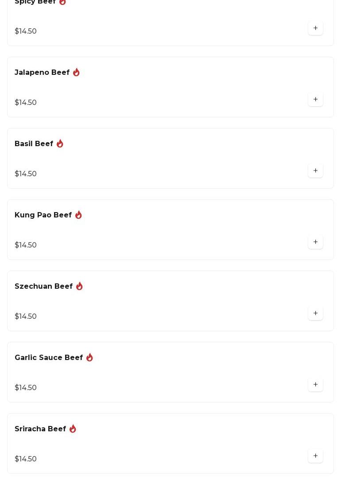Add Basil Beef to cart

click(315, 171)
